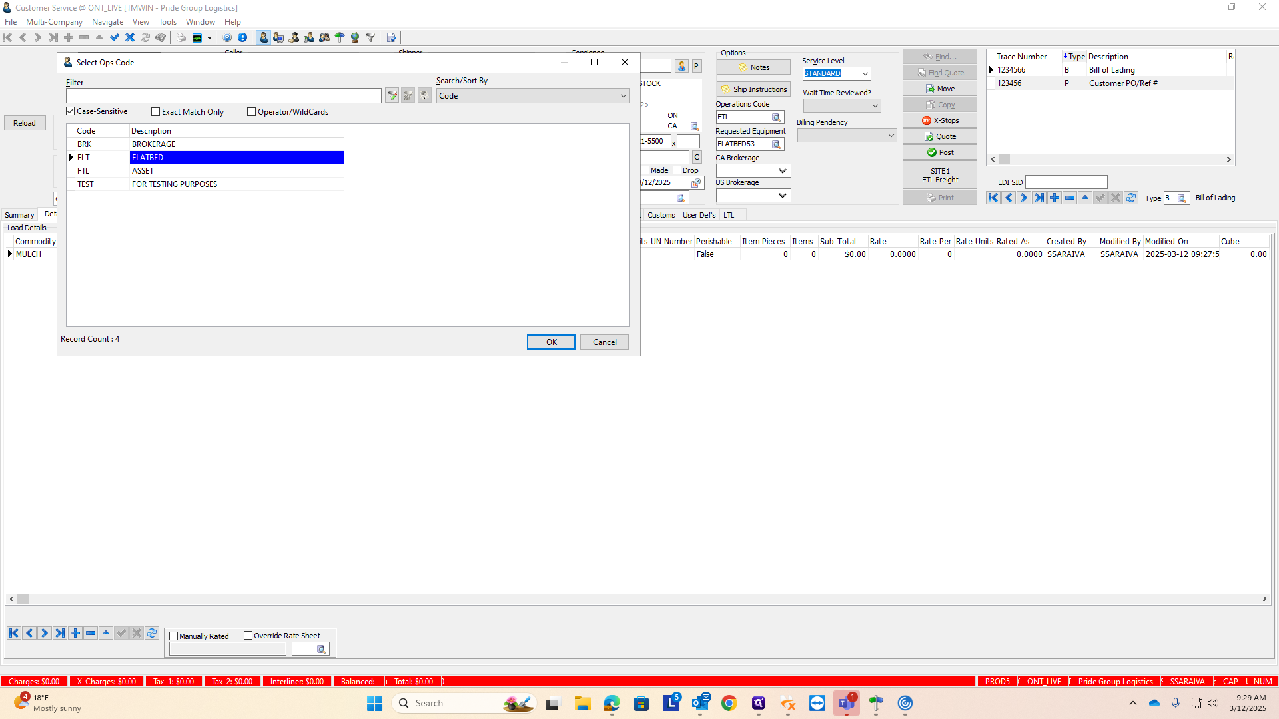Viewport: 1279px width, 719px height.
Task: Uncheck the Case-Sensitive checkbox
Action: click(71, 111)
